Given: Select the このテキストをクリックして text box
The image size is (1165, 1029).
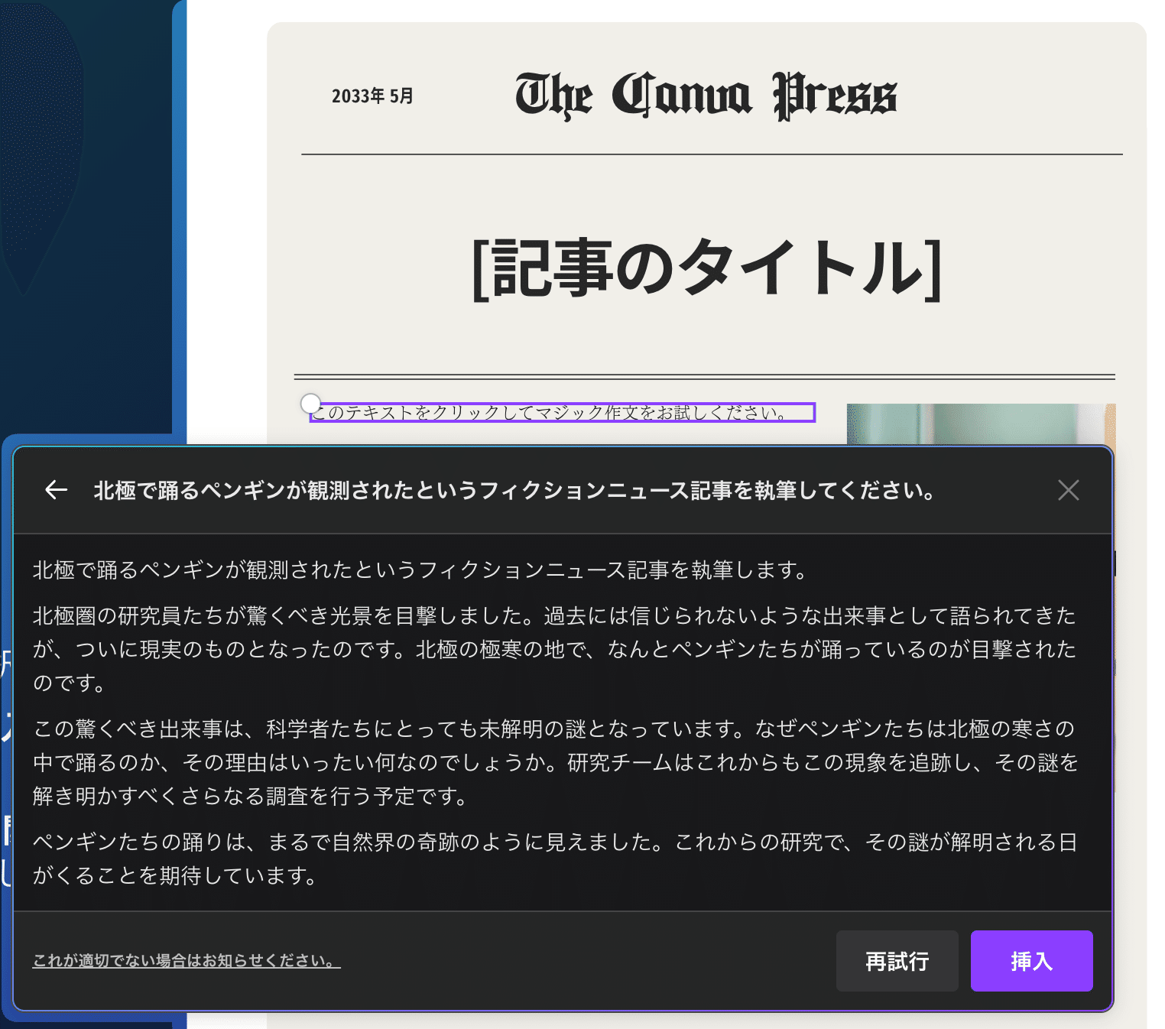Looking at the screenshot, I should [x=563, y=413].
